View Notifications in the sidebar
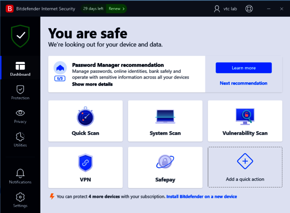The image size is (290, 213). click(20, 176)
